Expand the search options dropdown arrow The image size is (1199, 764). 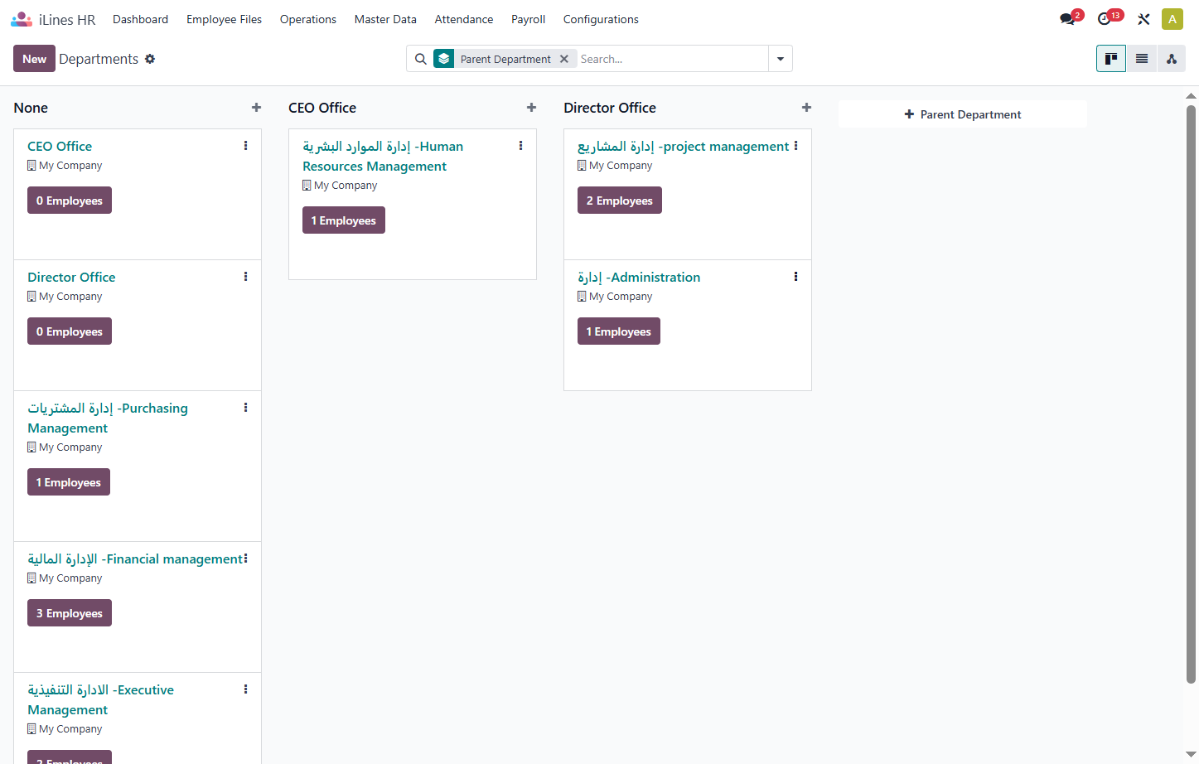coord(781,59)
